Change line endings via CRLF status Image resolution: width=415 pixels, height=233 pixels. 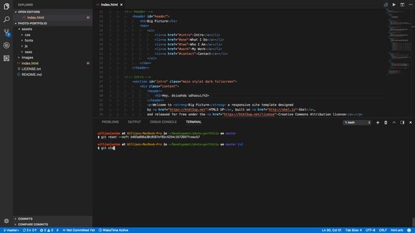click(x=383, y=230)
